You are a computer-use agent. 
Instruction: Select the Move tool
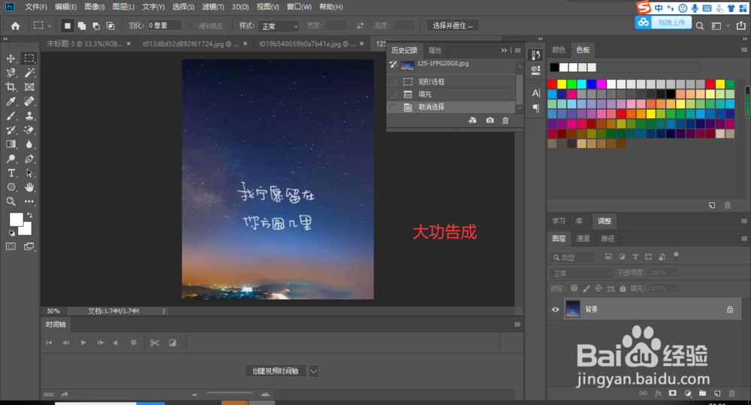pos(11,59)
